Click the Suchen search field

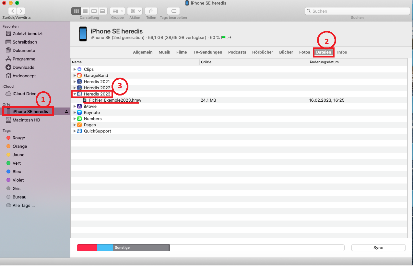(x=357, y=11)
